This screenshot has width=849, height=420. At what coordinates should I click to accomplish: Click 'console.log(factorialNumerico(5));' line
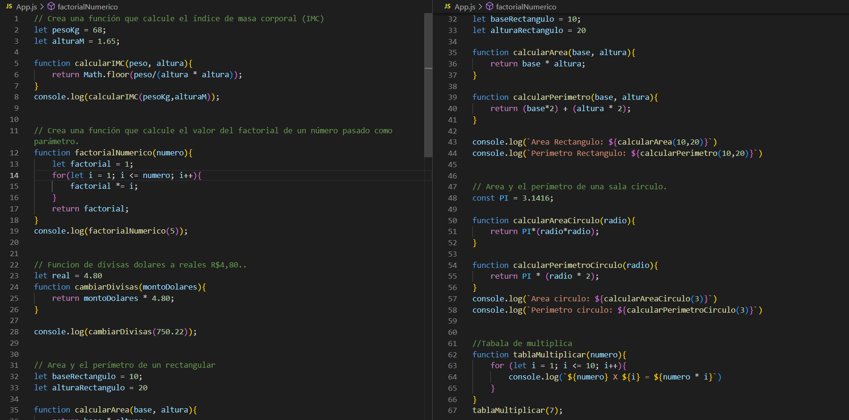(111, 231)
